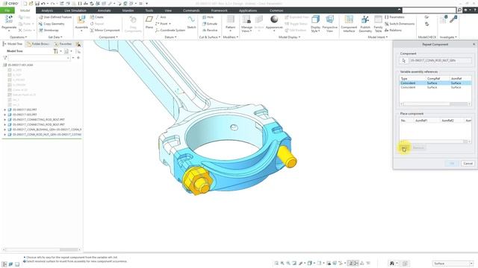478x268 pixels.
Task: Switch to the Annotate ribbon tab
Action: pyautogui.click(x=104, y=10)
